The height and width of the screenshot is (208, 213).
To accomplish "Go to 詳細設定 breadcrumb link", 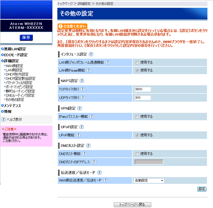I will (x=84, y=4).
